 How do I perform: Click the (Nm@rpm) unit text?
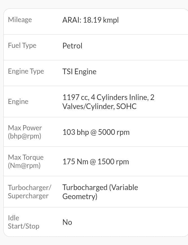pos(24,166)
